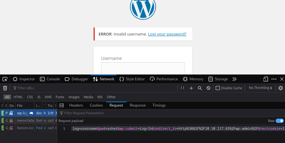The image size is (285, 143).
Task: Filter requests by Images
Action: (74, 97)
